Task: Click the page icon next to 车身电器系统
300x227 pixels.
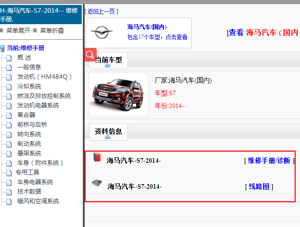Action: (9, 182)
